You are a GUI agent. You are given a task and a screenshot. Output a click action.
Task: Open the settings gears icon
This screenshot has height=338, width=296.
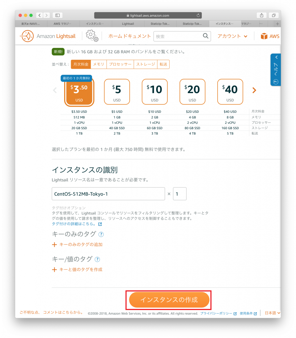[x=92, y=36]
